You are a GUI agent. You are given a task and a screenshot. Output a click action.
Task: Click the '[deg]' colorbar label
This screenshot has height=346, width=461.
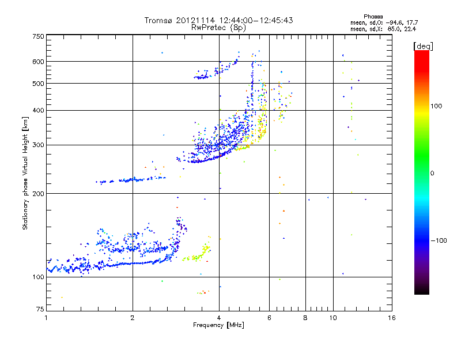point(423,46)
